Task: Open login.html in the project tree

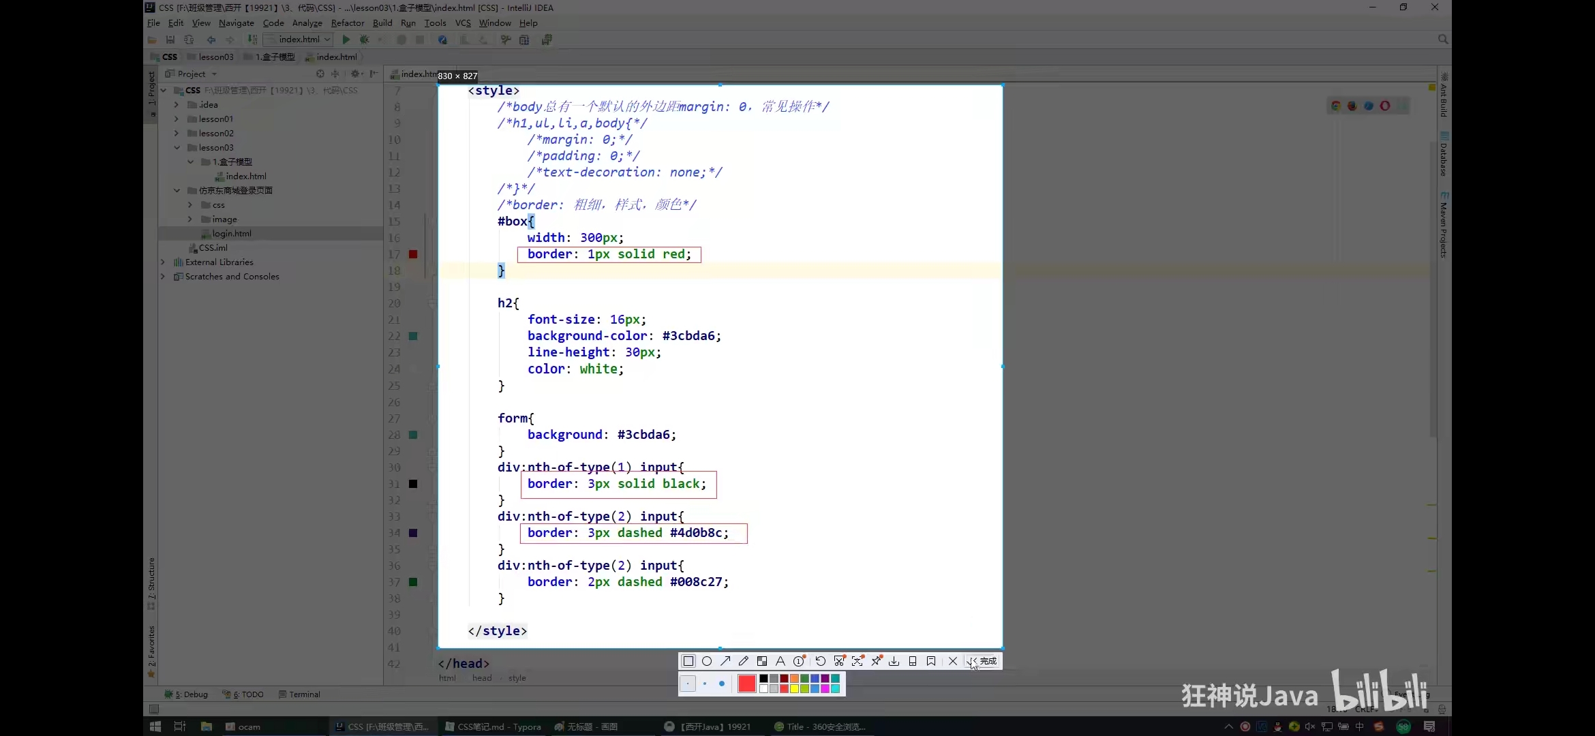Action: pos(232,234)
